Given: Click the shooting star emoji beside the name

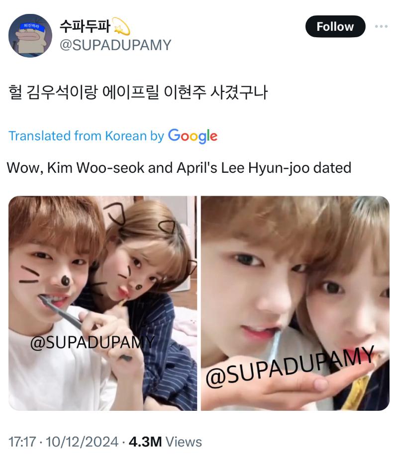Looking at the screenshot, I should (x=121, y=26).
